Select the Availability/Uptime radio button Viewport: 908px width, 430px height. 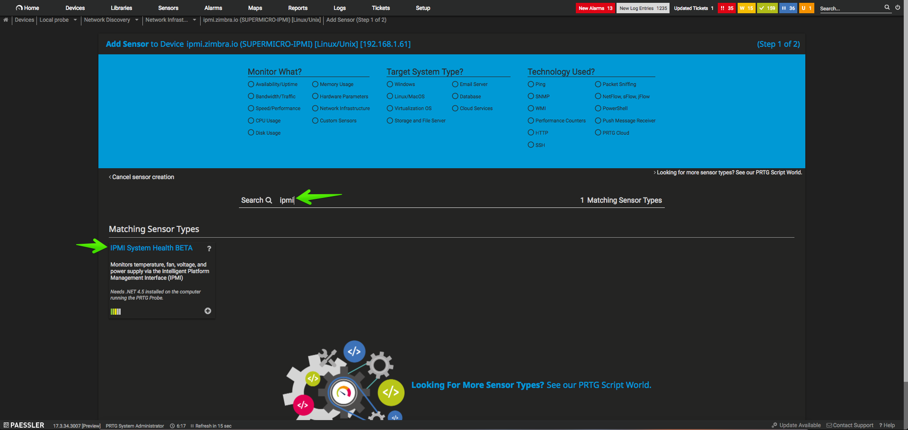(251, 84)
